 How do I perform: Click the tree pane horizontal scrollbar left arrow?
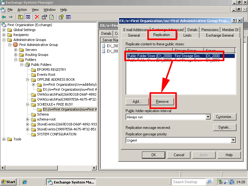[2, 168]
